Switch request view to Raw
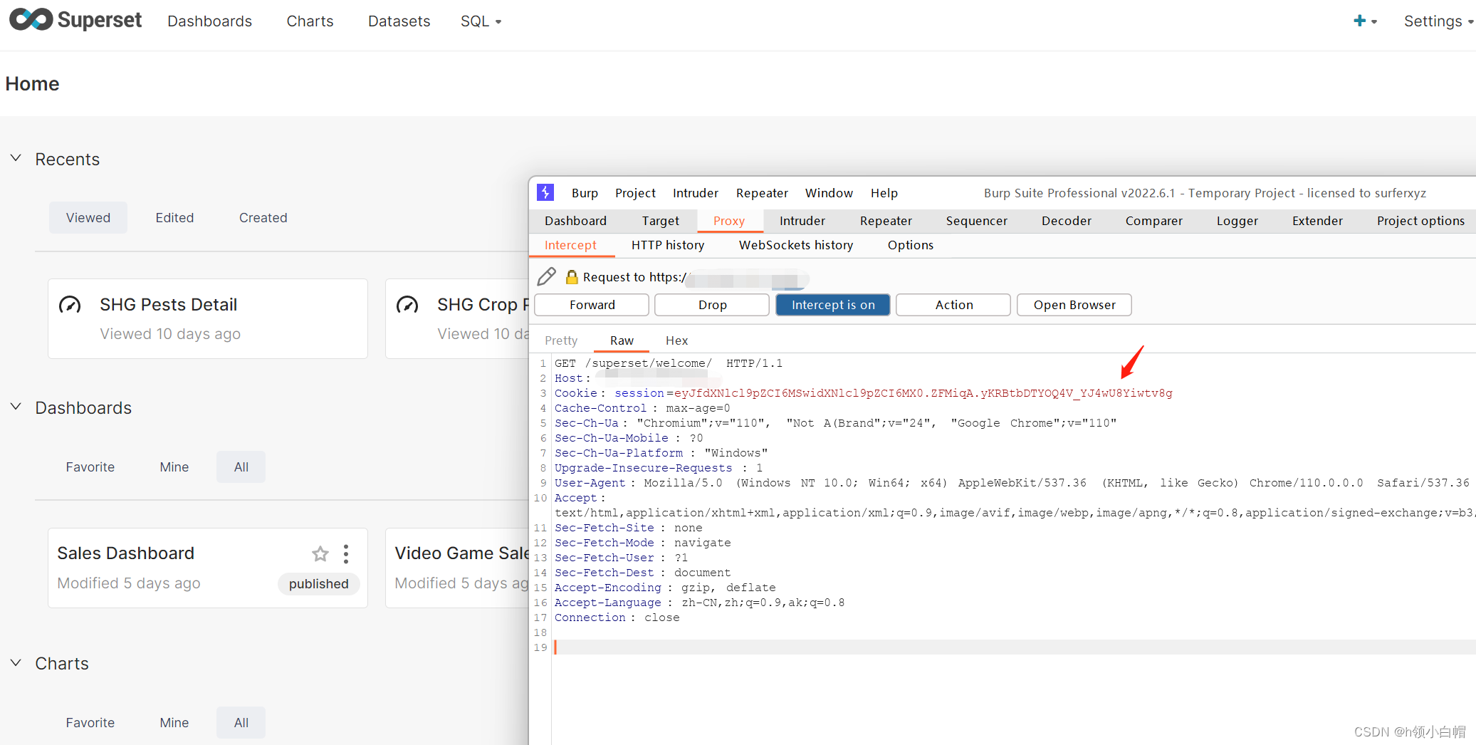 pos(622,340)
